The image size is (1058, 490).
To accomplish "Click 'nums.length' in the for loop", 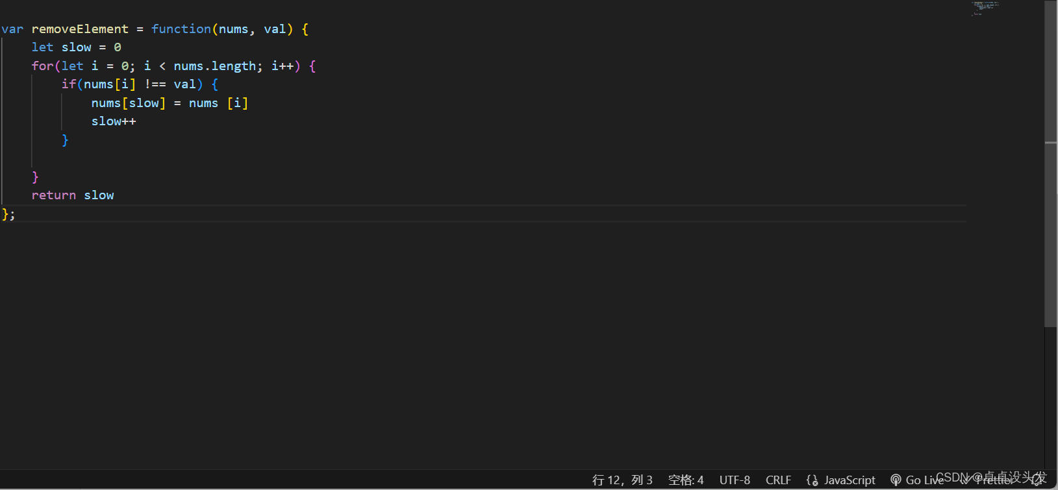I will pos(215,66).
